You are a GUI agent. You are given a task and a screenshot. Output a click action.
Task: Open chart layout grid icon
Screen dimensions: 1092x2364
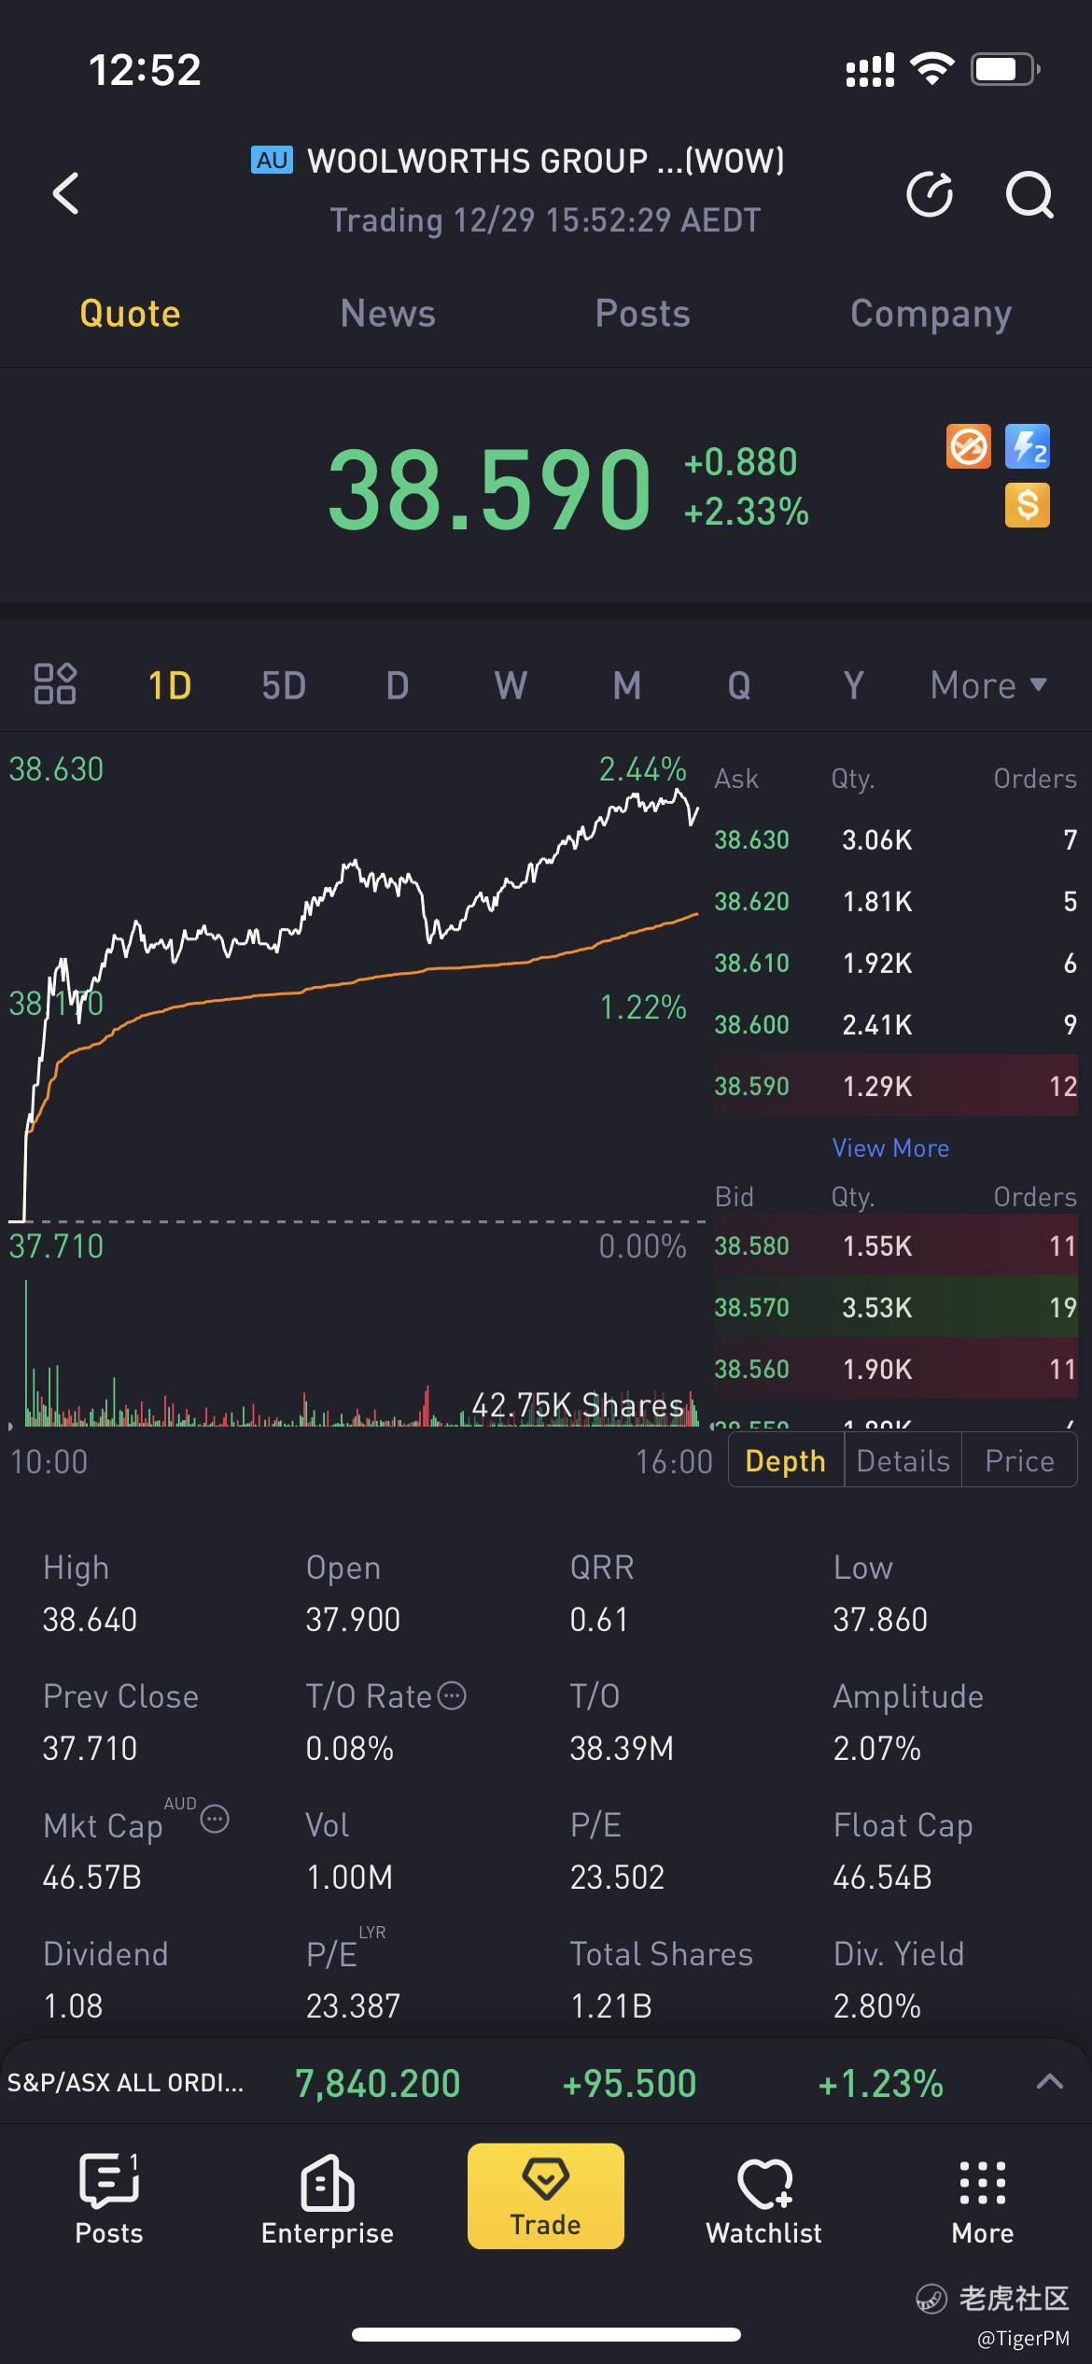54,684
